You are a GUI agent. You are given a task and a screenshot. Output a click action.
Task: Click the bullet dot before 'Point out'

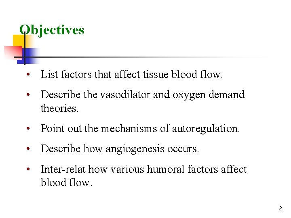tap(28, 128)
